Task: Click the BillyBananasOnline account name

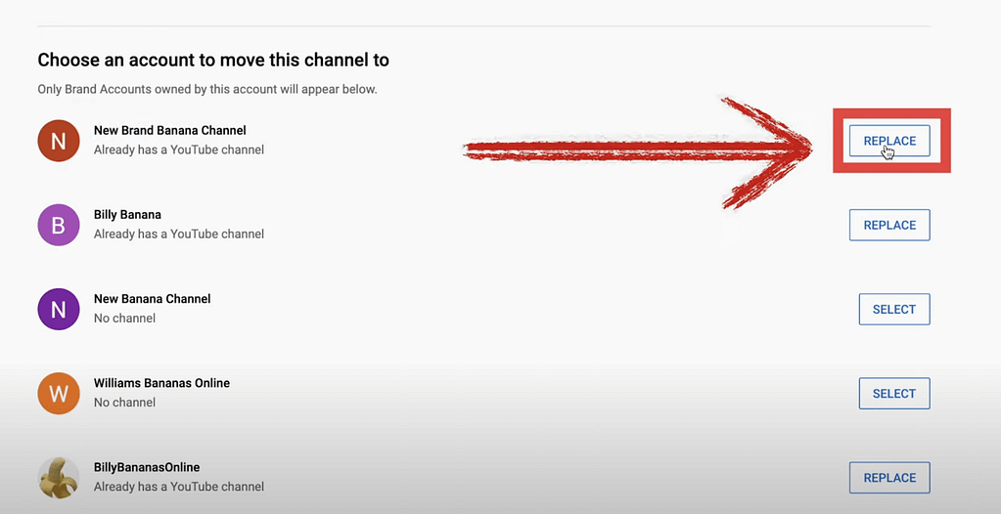Action: [146, 467]
